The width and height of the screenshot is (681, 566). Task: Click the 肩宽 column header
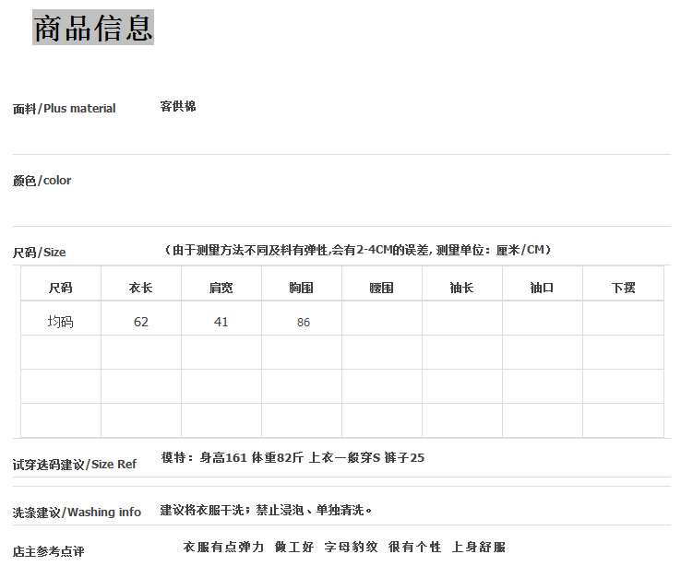[x=221, y=288]
